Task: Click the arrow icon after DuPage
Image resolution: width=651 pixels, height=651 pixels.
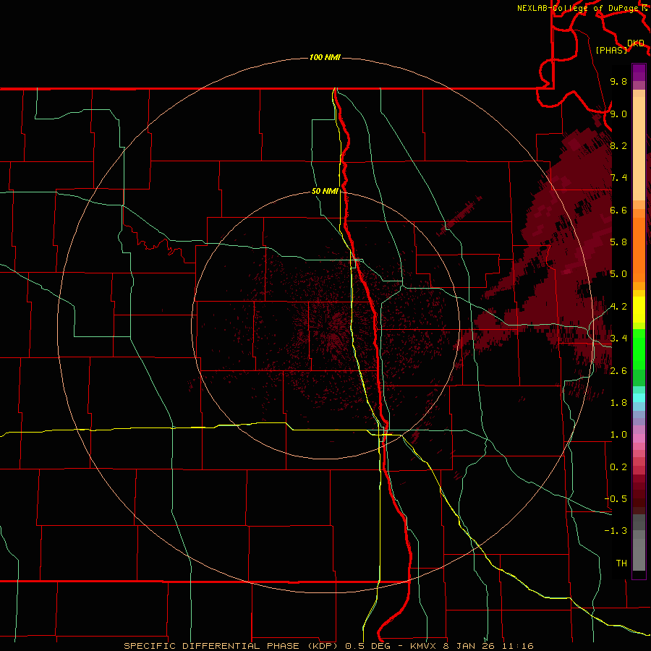Action: coord(644,8)
